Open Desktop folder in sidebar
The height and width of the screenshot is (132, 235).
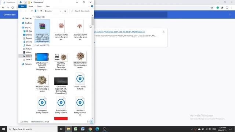point(28,35)
